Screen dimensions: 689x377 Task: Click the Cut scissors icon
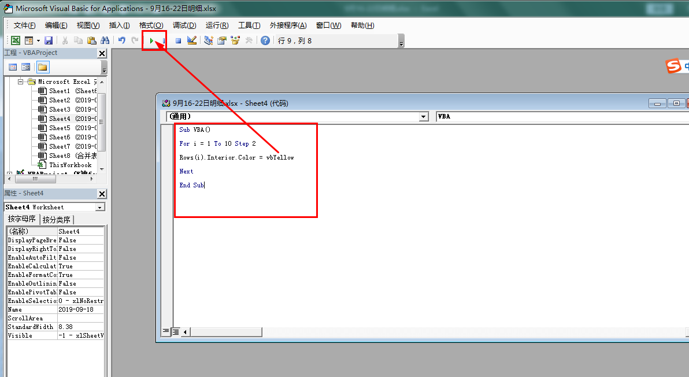[x=65, y=40]
